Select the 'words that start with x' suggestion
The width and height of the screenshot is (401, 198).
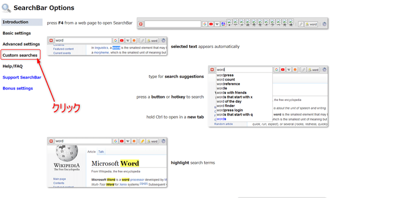[x=235, y=97]
